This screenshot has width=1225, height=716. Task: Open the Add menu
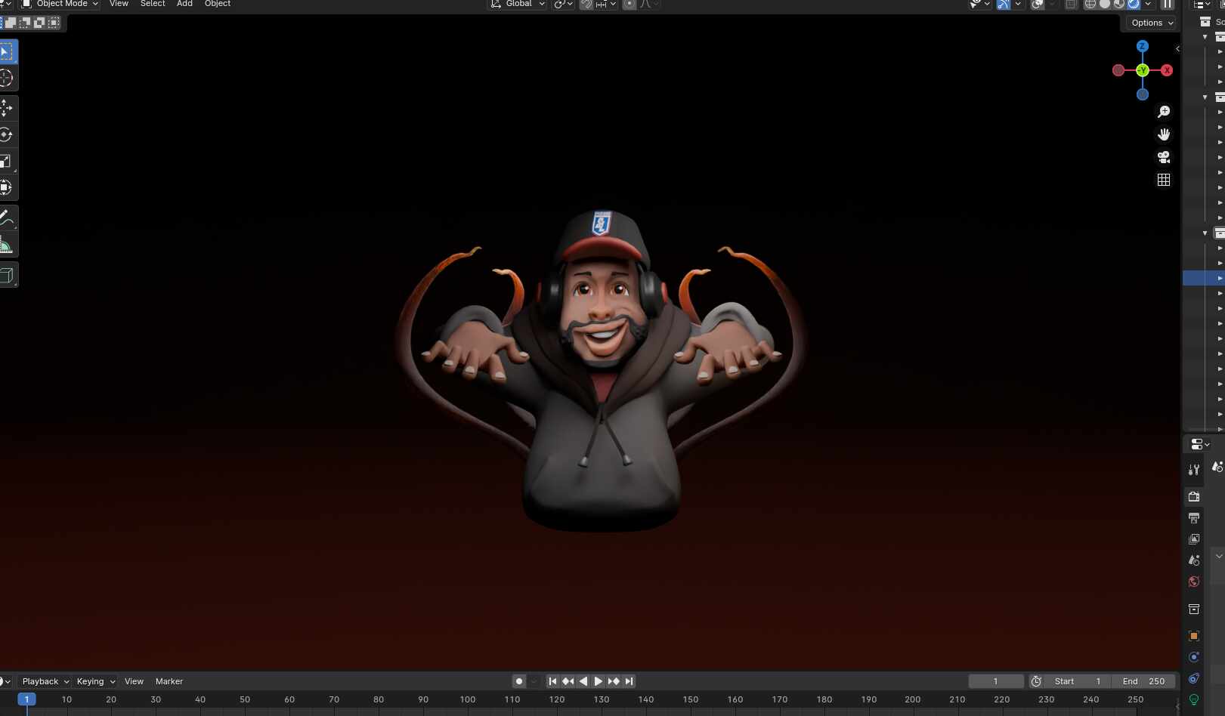[184, 4]
